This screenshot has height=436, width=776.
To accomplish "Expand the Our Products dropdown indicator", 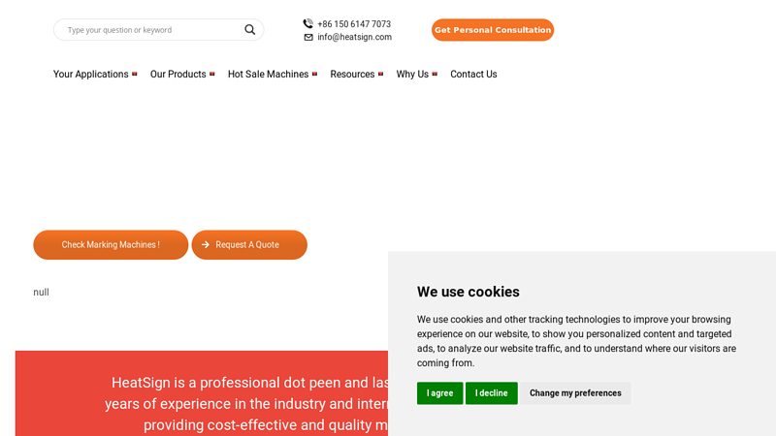I will 212,75.
